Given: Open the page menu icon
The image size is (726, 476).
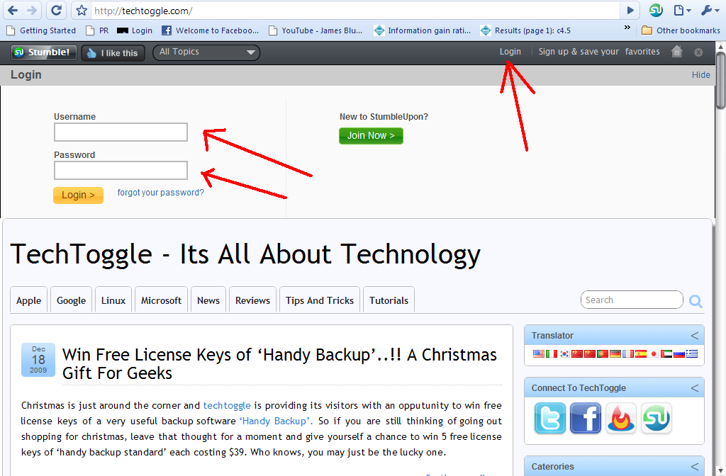Looking at the screenshot, I should tap(682, 10).
